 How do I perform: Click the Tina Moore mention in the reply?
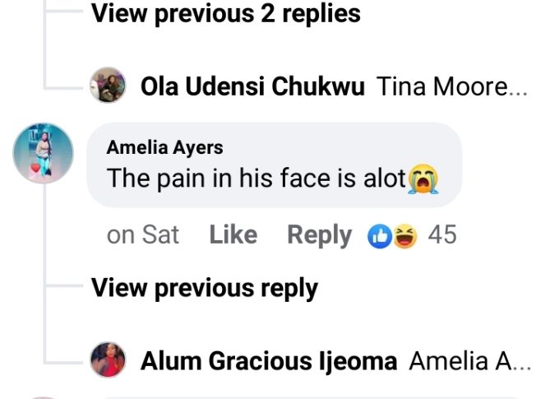point(451,87)
